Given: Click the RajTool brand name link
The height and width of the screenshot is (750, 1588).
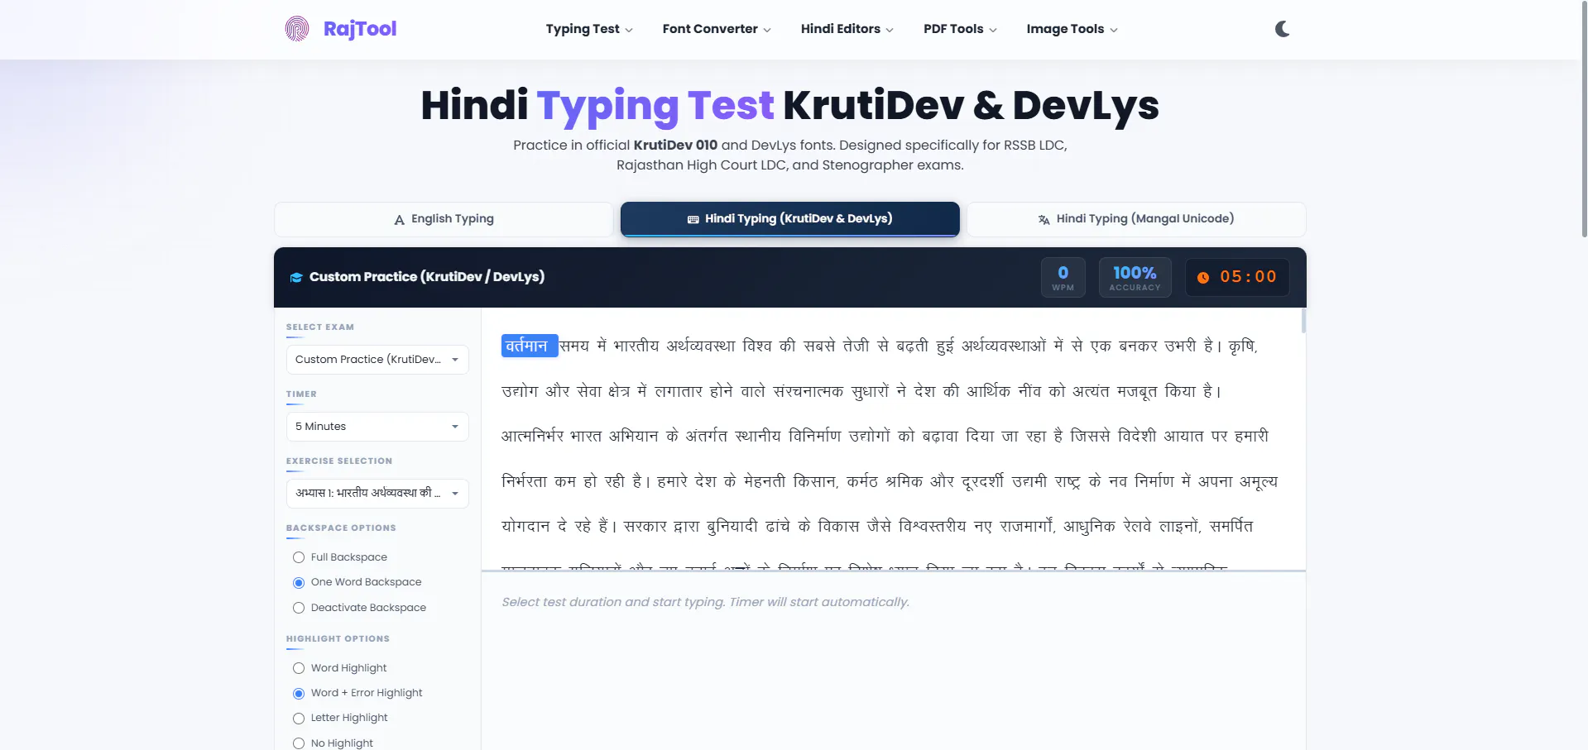Looking at the screenshot, I should 360,29.
